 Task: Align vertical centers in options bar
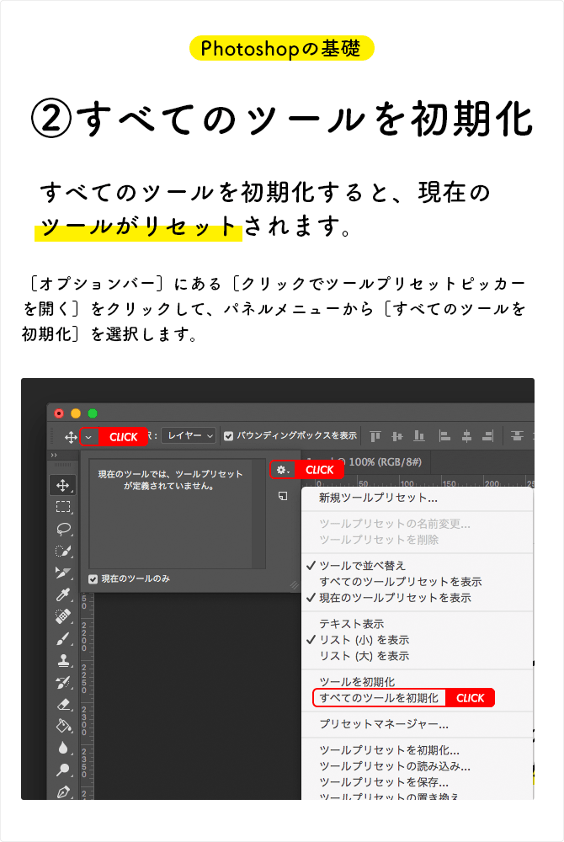tap(397, 436)
